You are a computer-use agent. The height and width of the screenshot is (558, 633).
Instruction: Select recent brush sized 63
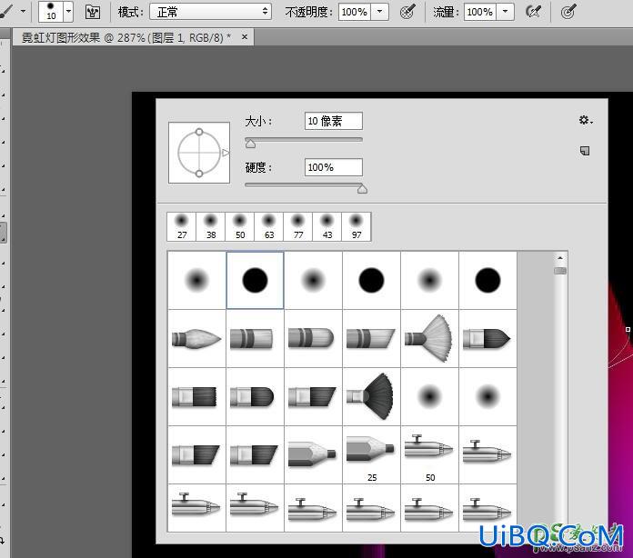(269, 227)
